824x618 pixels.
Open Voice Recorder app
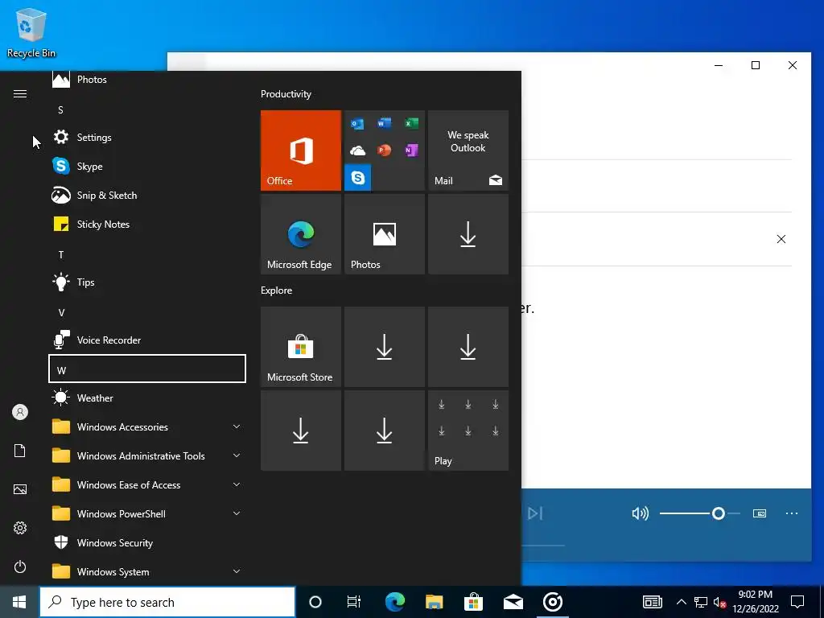coord(147,340)
